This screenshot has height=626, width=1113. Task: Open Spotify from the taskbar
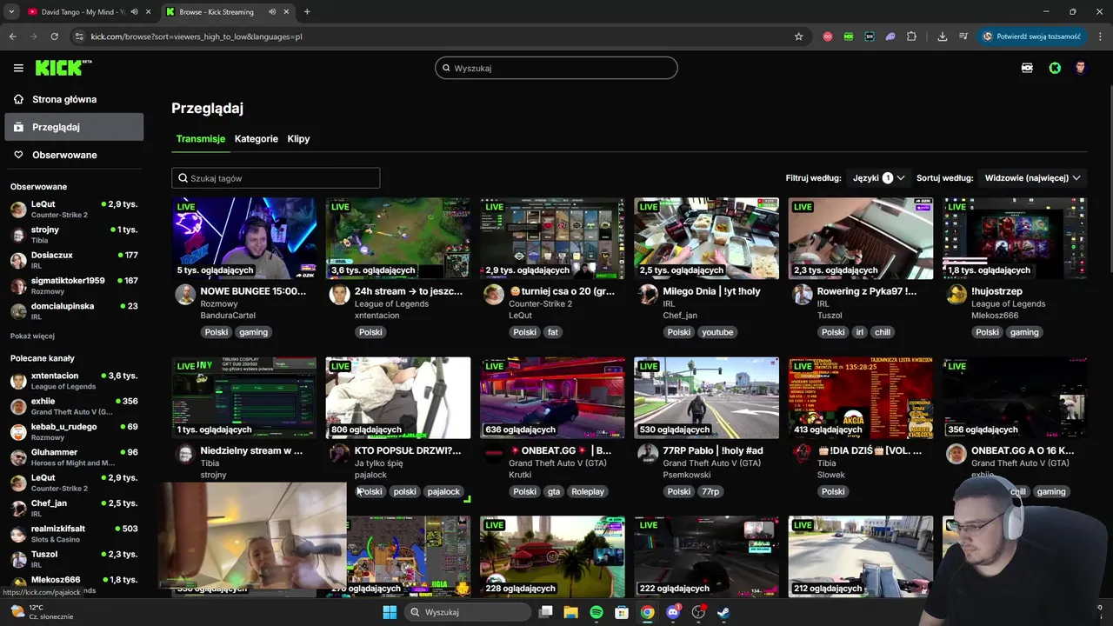[x=596, y=612]
